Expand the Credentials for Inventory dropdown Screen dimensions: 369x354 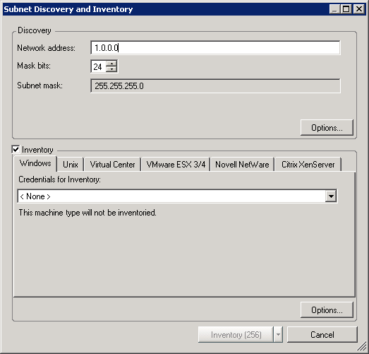pyautogui.click(x=331, y=196)
